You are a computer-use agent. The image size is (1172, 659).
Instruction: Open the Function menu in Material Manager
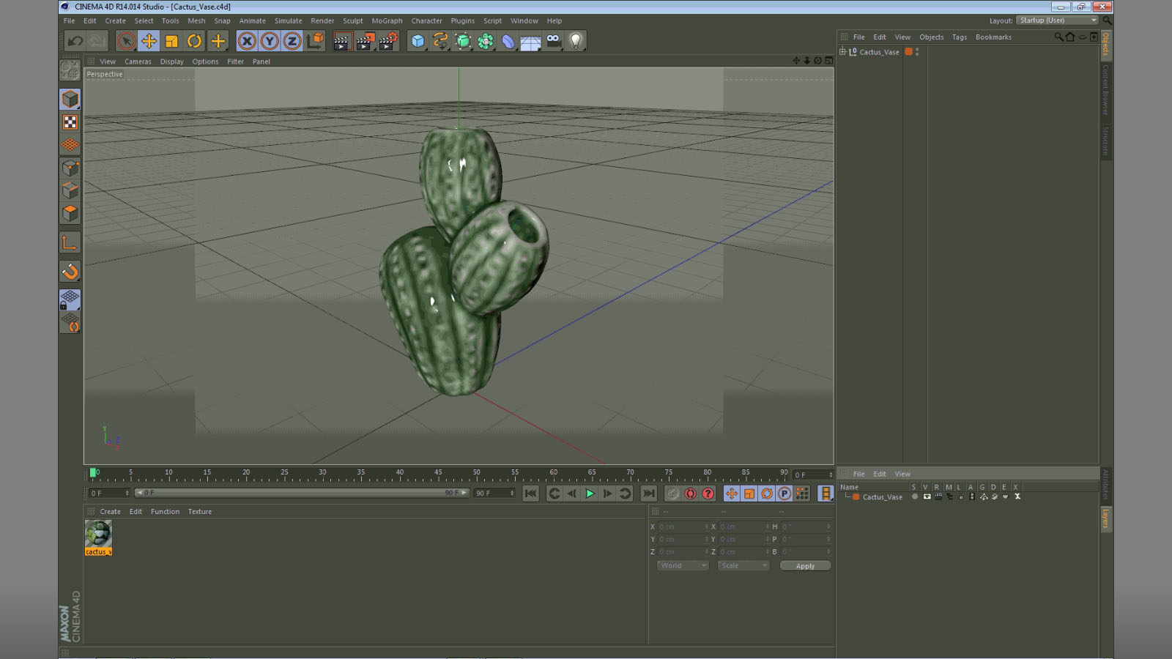pos(165,511)
